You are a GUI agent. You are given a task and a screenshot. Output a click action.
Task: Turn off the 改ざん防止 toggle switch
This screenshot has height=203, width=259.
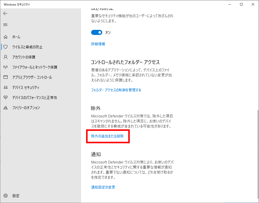coord(97,32)
